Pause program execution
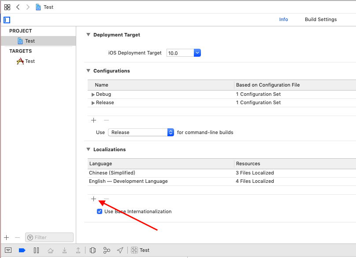This screenshot has height=258, width=356. pos(36,250)
